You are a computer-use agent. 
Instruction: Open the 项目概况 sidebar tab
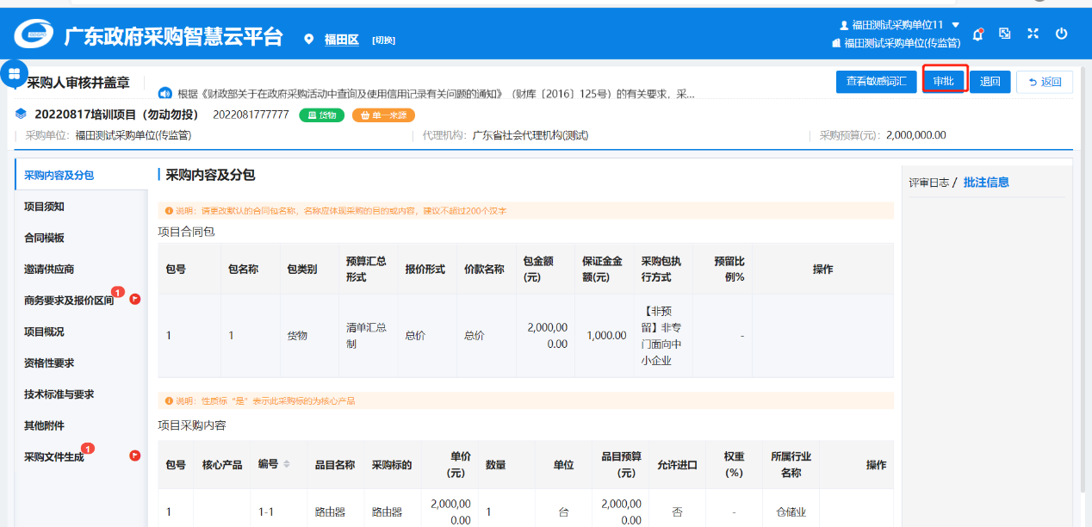(x=81, y=332)
